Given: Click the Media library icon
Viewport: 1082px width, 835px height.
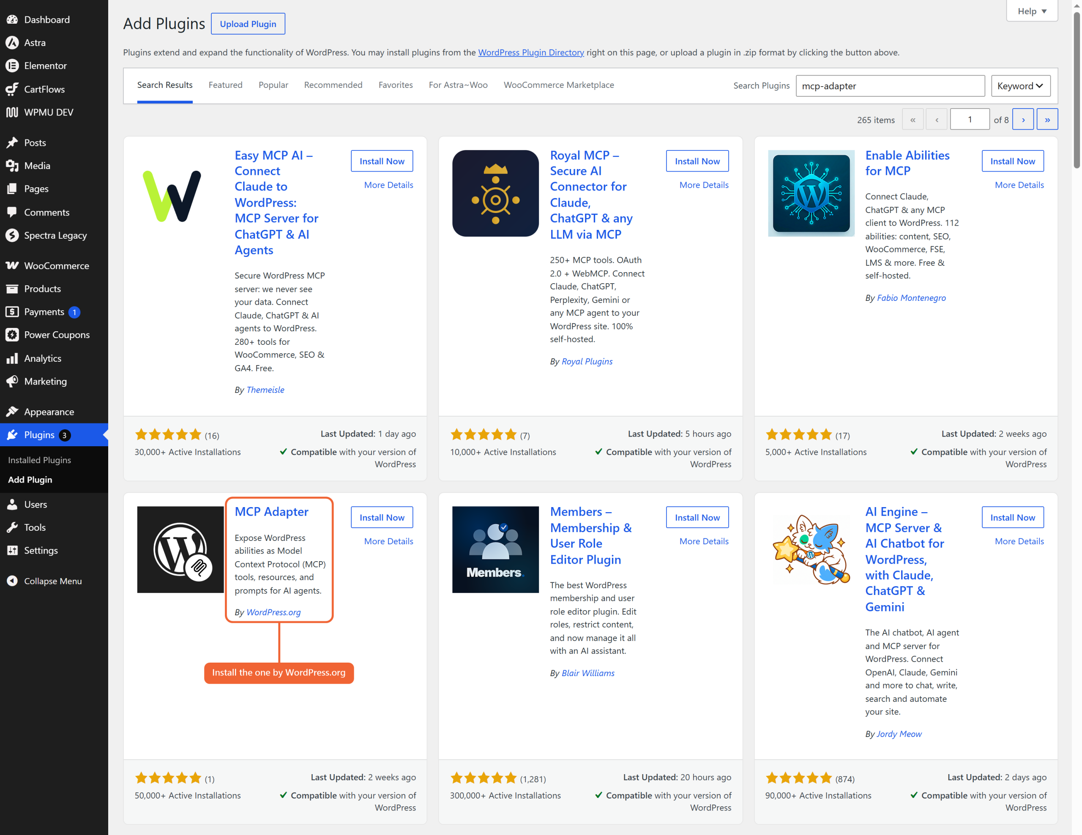Looking at the screenshot, I should 12,165.
